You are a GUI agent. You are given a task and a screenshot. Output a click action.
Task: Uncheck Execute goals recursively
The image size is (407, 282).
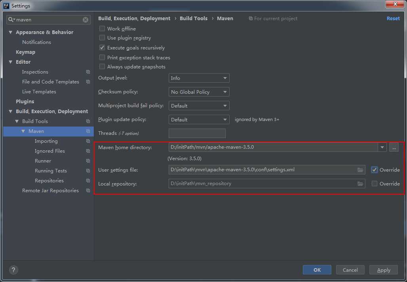tap(102, 48)
